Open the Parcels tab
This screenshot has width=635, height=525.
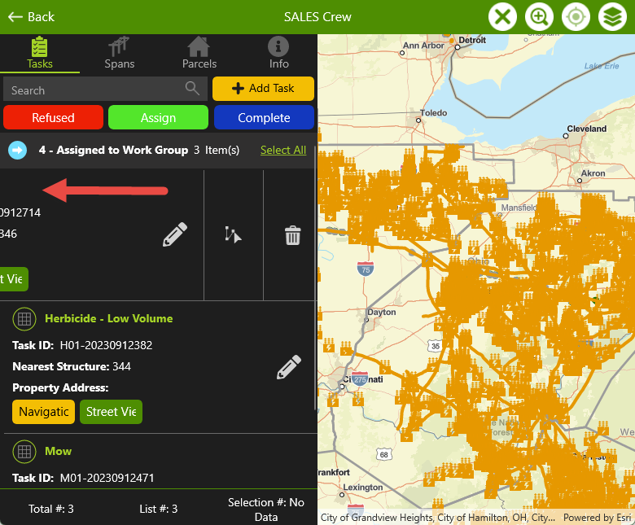[x=199, y=54]
